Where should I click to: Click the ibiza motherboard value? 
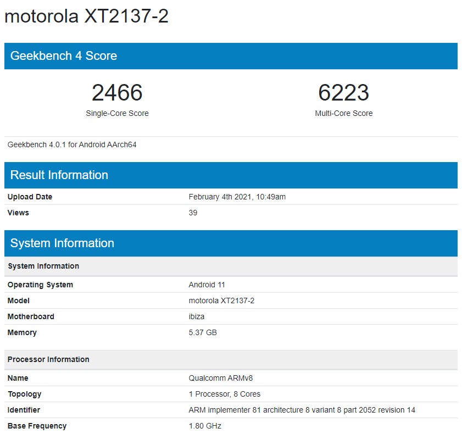pos(197,316)
